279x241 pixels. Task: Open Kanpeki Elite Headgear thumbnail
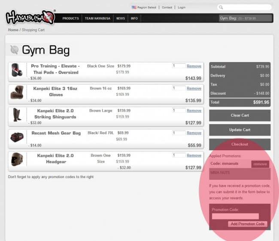coord(17,159)
